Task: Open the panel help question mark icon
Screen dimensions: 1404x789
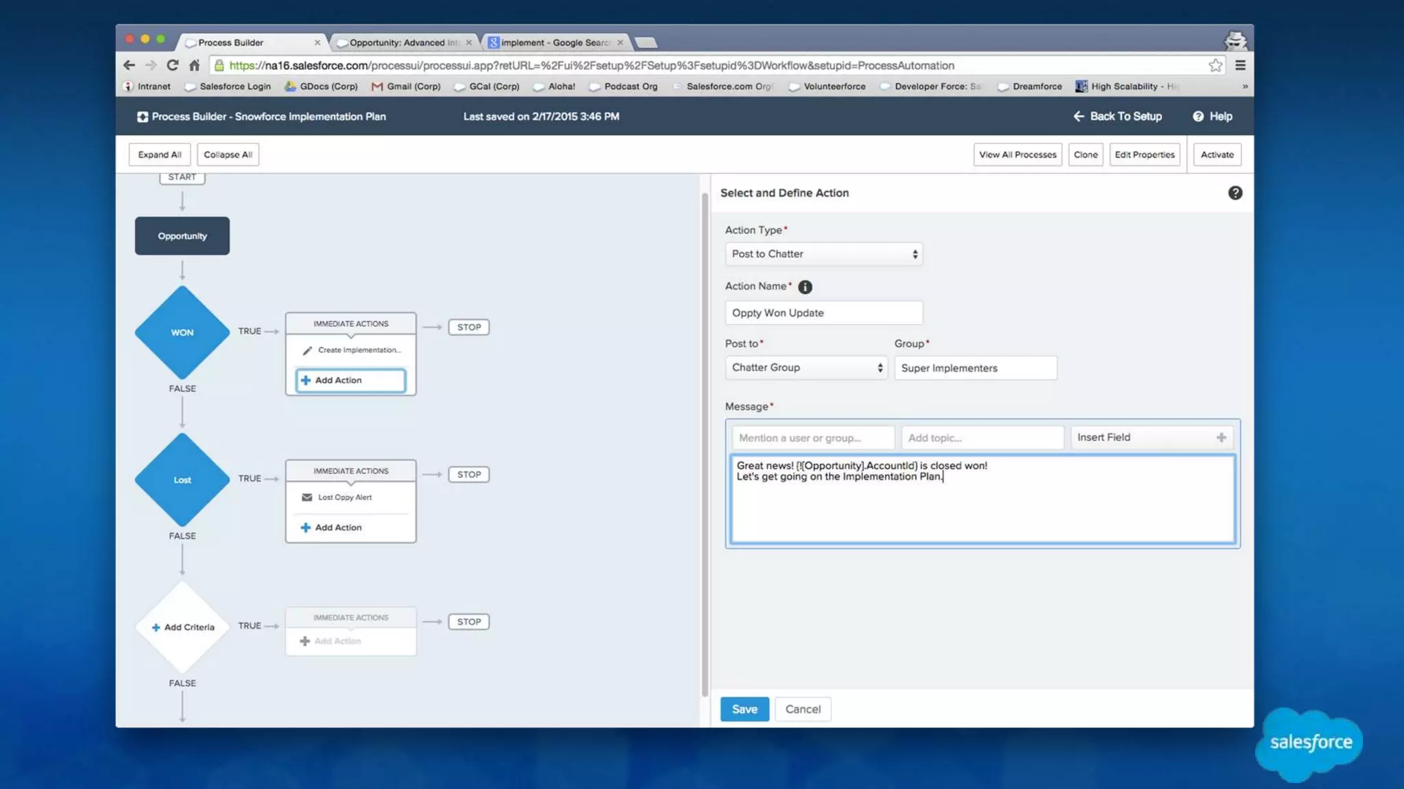Action: [1235, 193]
